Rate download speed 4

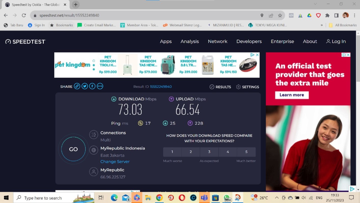tap(228, 152)
